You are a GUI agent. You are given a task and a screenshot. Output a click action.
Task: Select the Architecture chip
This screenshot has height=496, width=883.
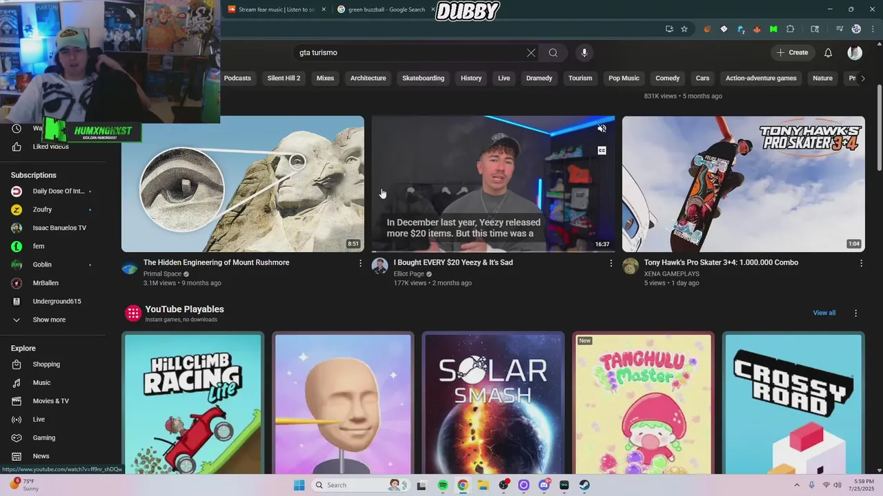coord(368,79)
